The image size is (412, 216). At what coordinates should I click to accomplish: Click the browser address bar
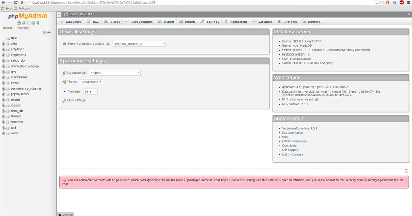point(200,2)
